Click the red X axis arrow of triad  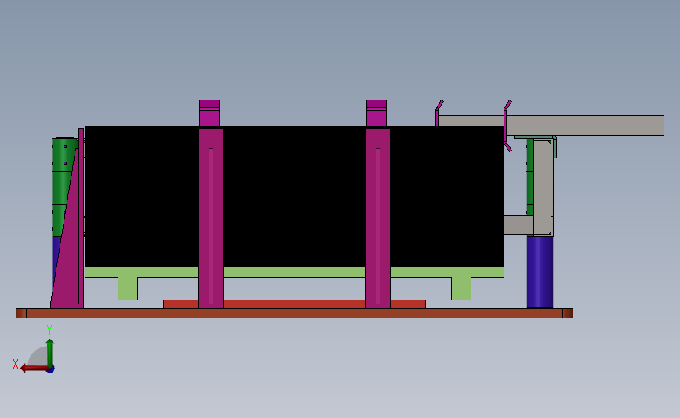click(34, 369)
